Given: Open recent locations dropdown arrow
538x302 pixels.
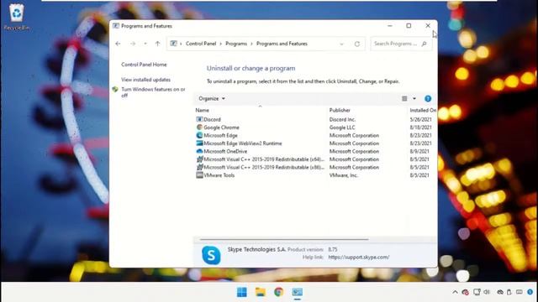Looking at the screenshot, I should (145, 44).
